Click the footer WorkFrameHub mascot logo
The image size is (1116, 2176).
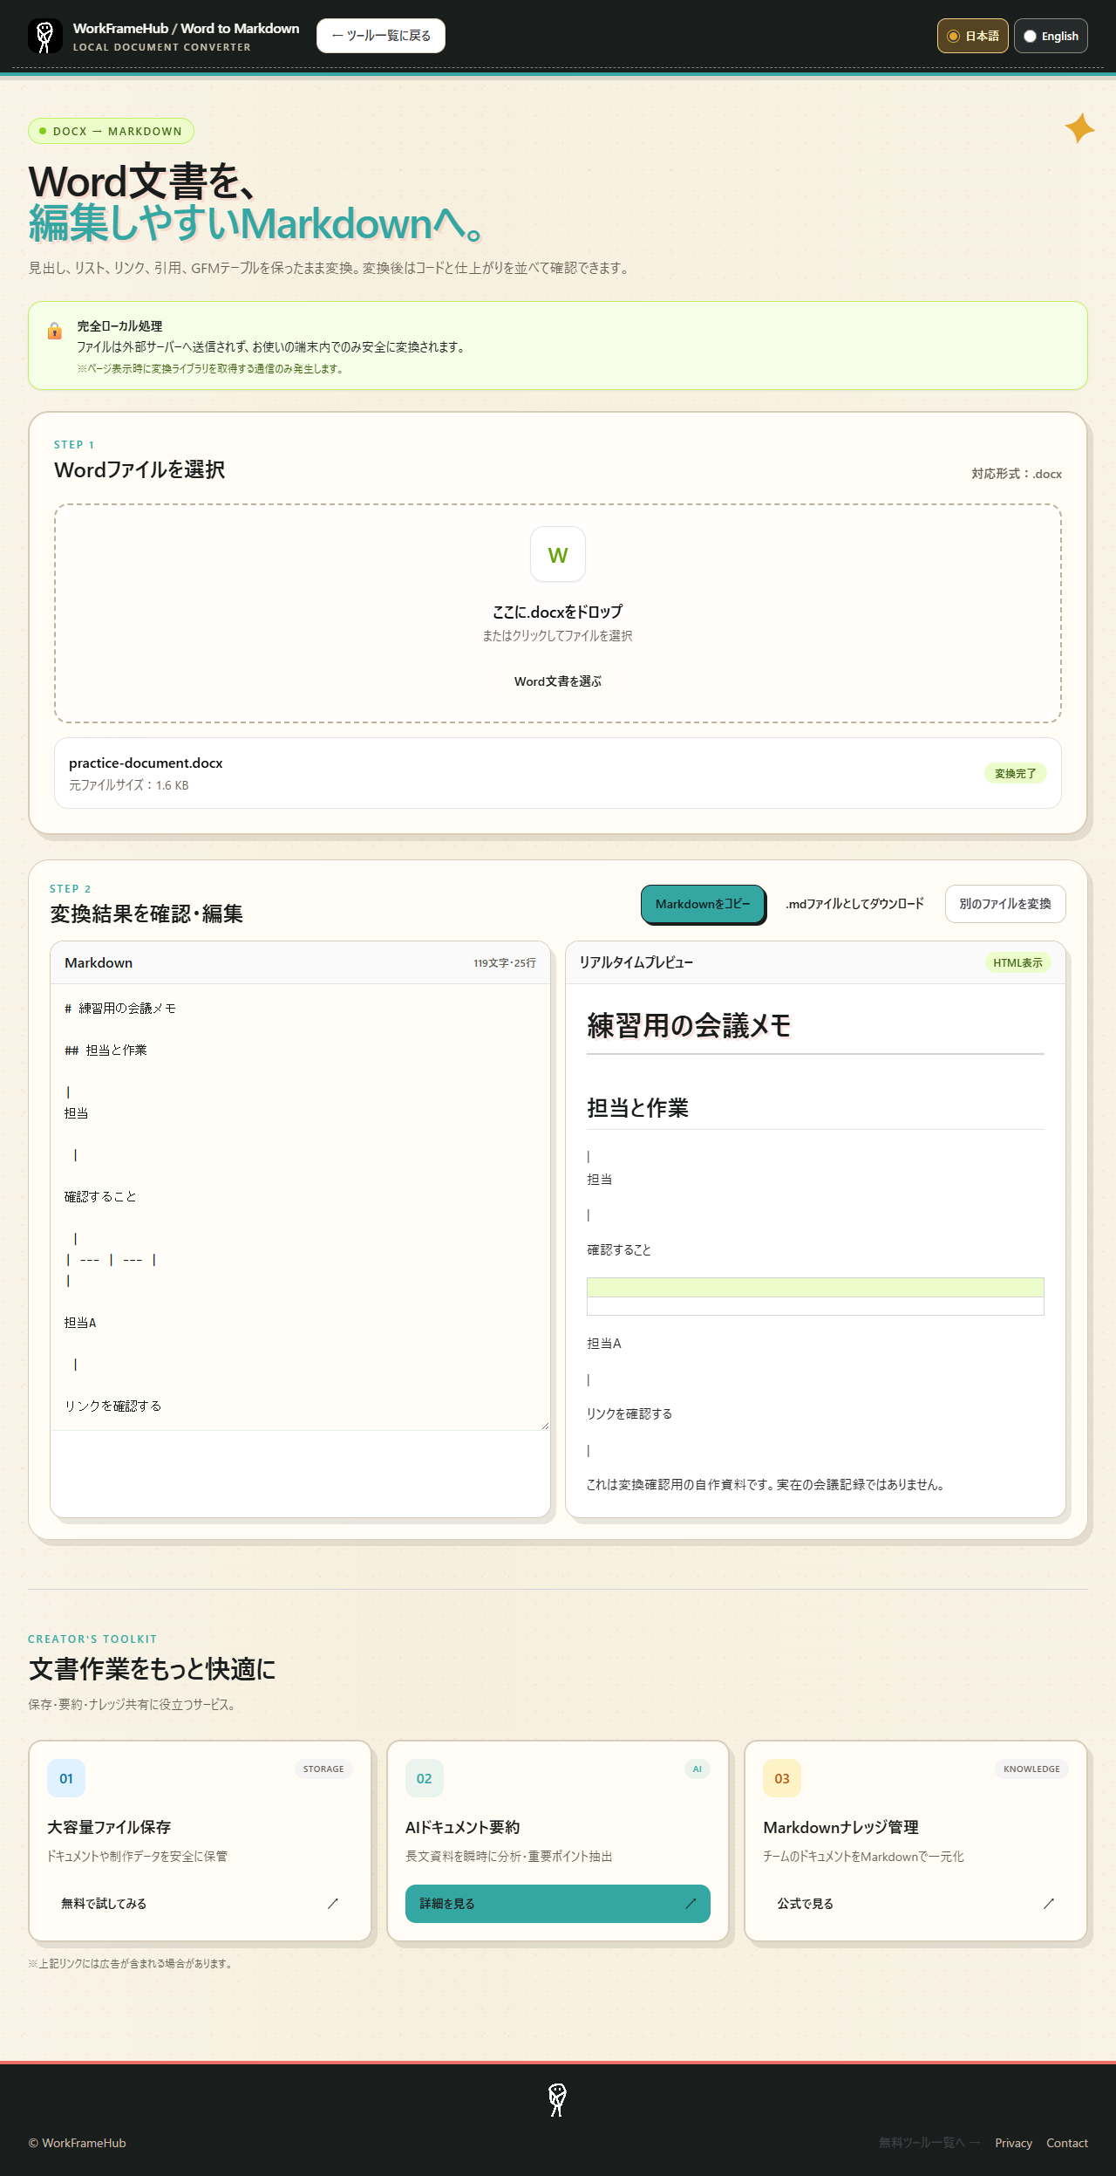pos(558,2099)
